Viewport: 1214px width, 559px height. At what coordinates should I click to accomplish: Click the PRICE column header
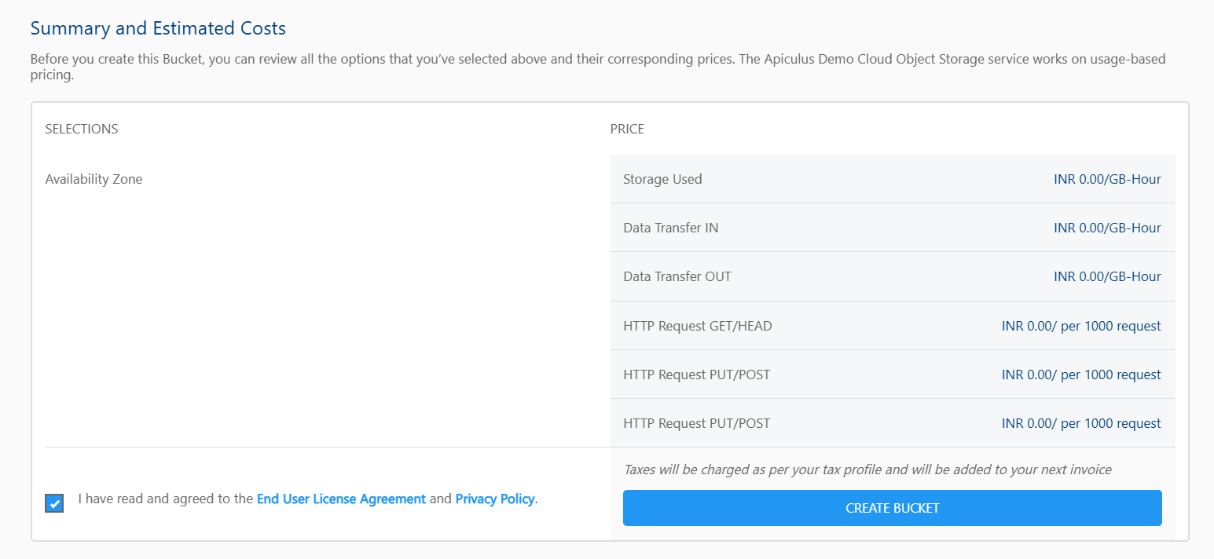tap(626, 129)
